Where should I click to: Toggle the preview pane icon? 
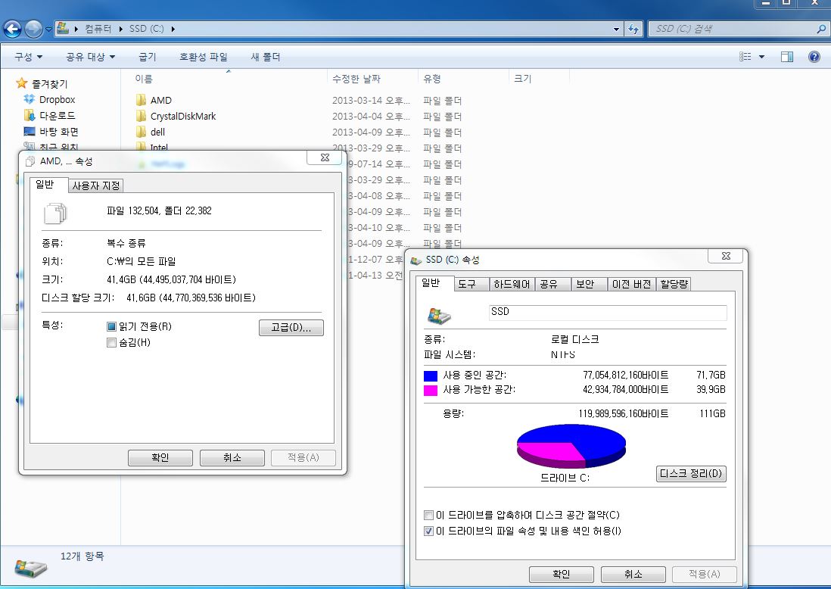click(787, 57)
